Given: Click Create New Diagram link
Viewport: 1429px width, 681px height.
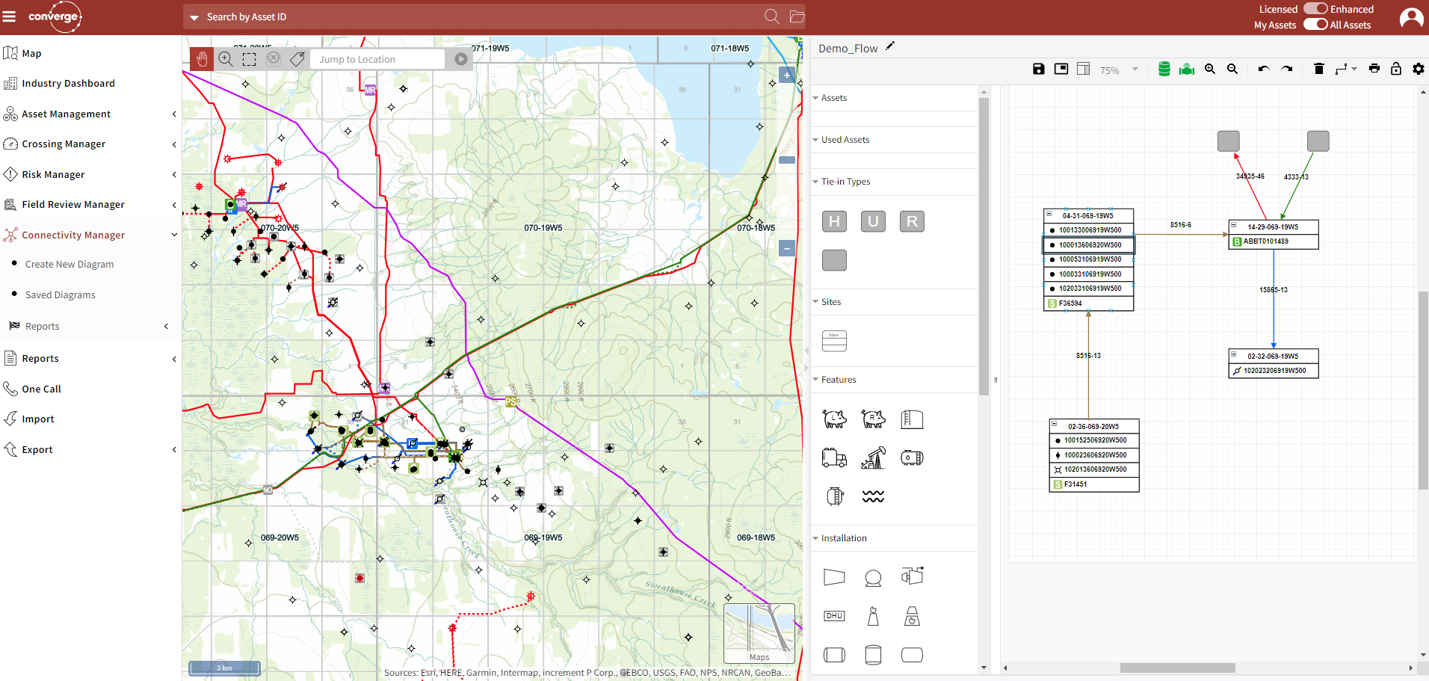Looking at the screenshot, I should [70, 265].
